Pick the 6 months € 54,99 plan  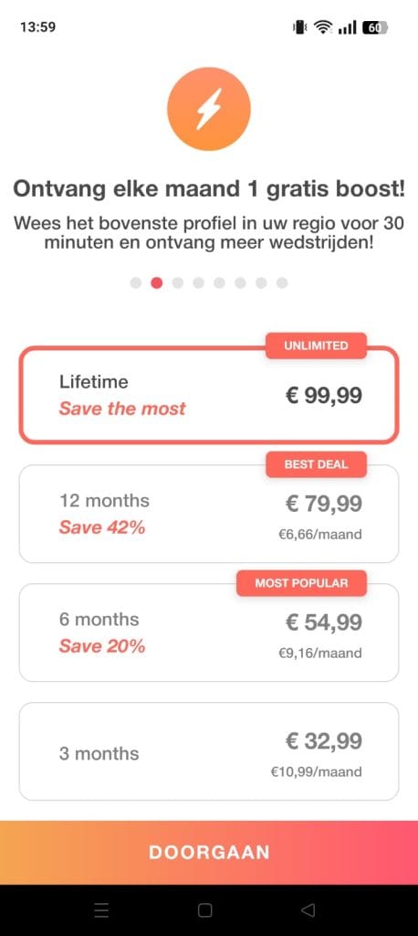(x=209, y=633)
